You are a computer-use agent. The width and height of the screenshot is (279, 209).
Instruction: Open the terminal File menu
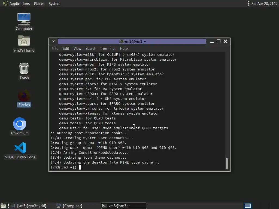tap(55, 48)
